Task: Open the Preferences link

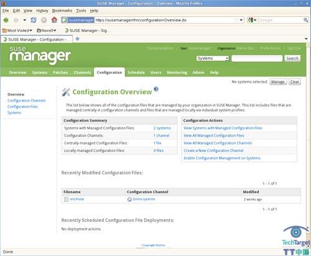Action: 270,48
